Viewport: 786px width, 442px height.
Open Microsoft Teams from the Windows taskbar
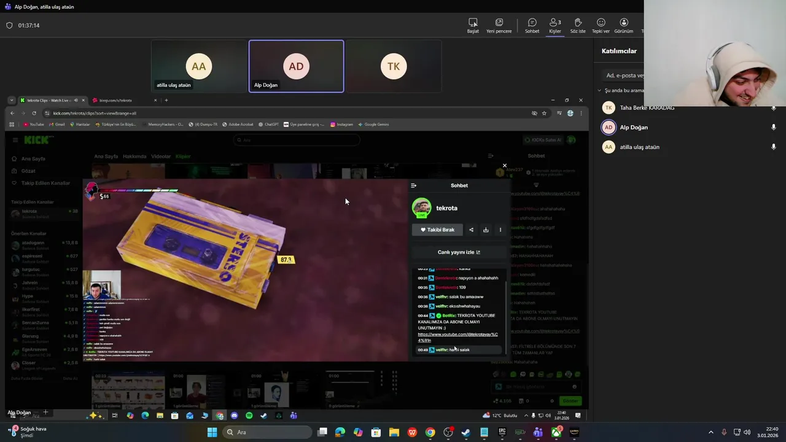click(x=538, y=432)
